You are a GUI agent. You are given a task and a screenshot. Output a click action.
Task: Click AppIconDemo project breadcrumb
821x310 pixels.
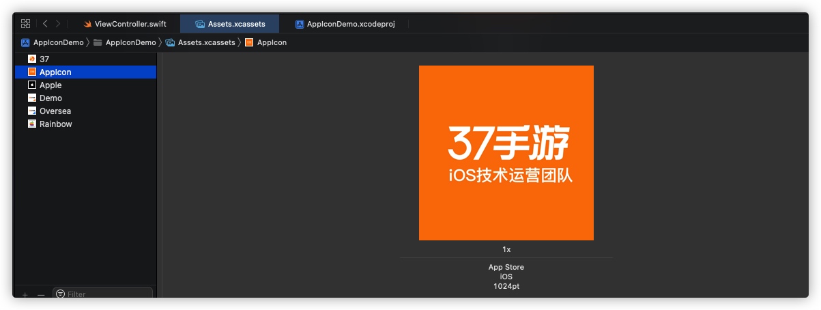tap(58, 42)
